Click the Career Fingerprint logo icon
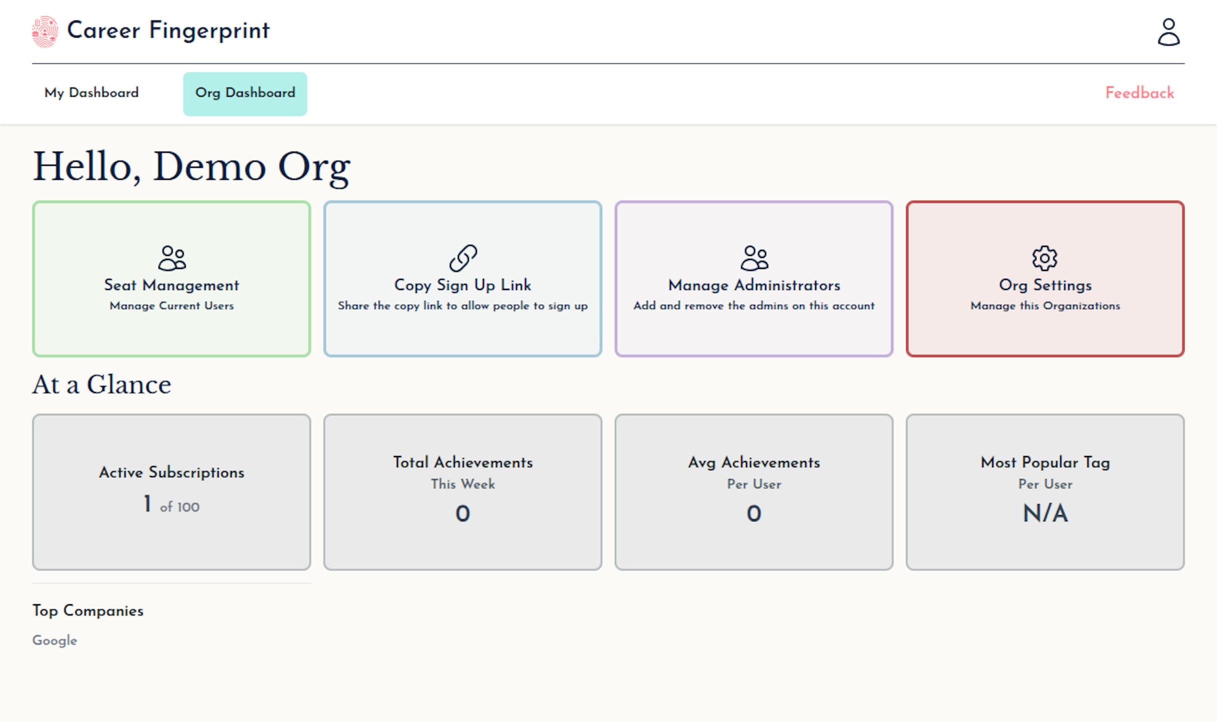This screenshot has height=722, width=1217. point(45,32)
